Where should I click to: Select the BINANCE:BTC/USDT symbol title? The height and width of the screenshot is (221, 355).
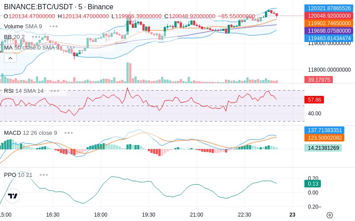[59, 7]
